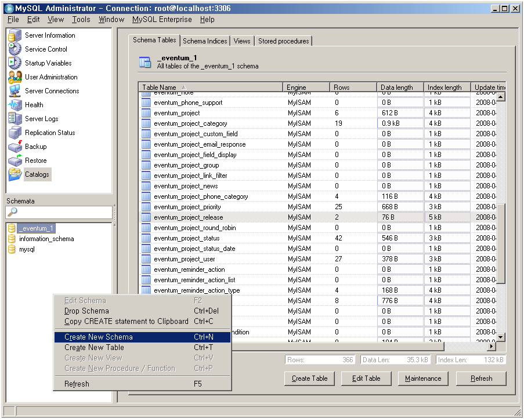Click the eventum_reminder_action table icon
524x419 pixels.
click(146, 269)
